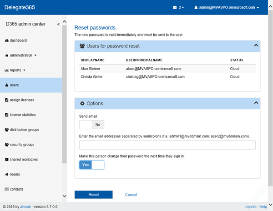Click the distribution groups people icon
Screen dimensions: 273x211
click(x=6, y=130)
